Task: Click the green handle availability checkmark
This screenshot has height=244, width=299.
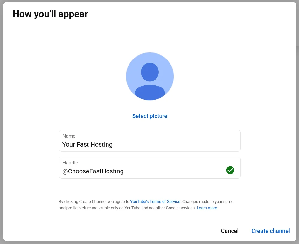Action: tap(230, 170)
